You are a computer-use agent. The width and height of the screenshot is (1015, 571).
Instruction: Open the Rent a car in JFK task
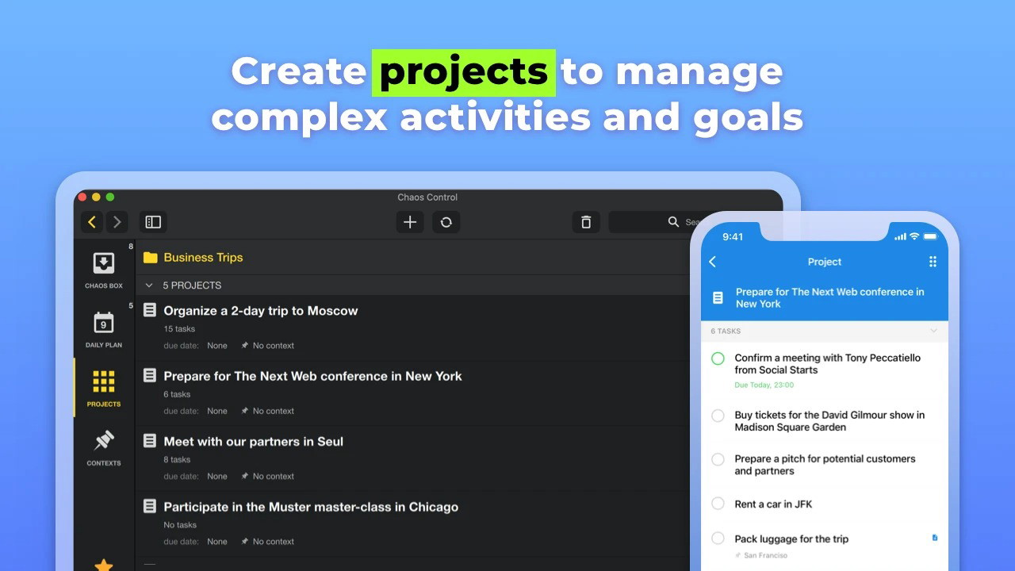[x=773, y=504]
